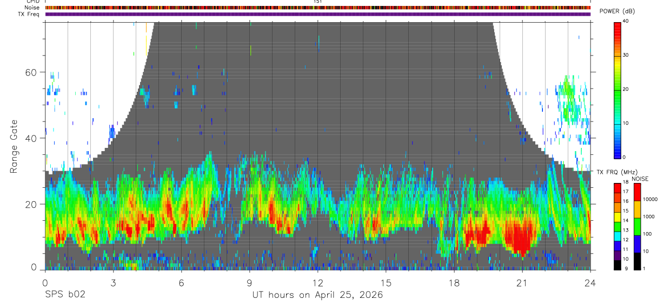Click the black segment of TX FRQ legend
The height and width of the screenshot is (306, 664).
[x=617, y=264]
